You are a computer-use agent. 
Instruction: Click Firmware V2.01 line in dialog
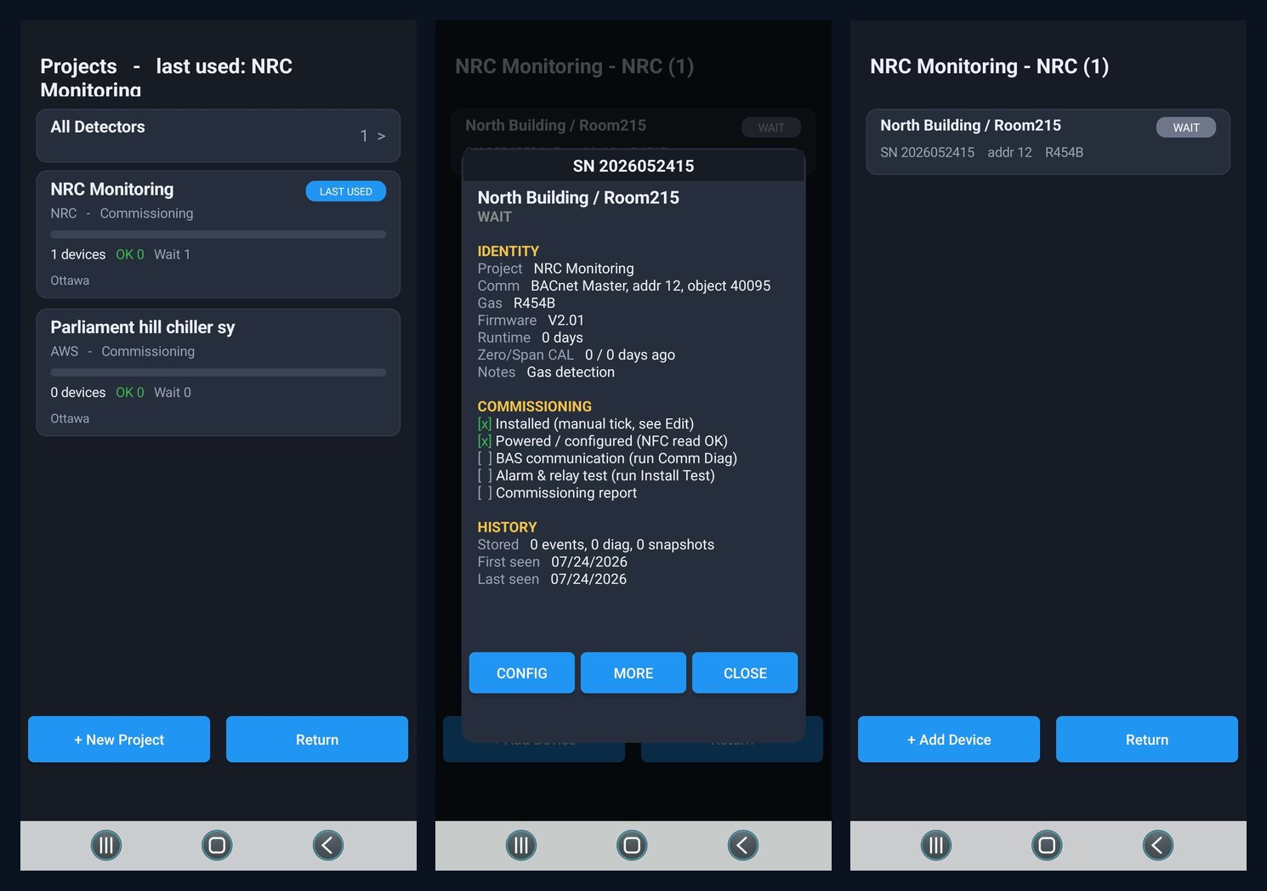[531, 320]
